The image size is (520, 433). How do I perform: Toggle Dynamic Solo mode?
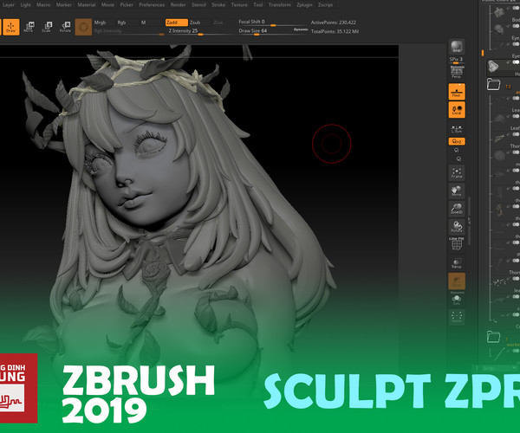click(x=457, y=299)
